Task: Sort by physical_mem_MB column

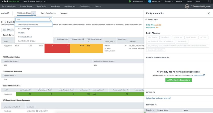Action: click(78, 40)
